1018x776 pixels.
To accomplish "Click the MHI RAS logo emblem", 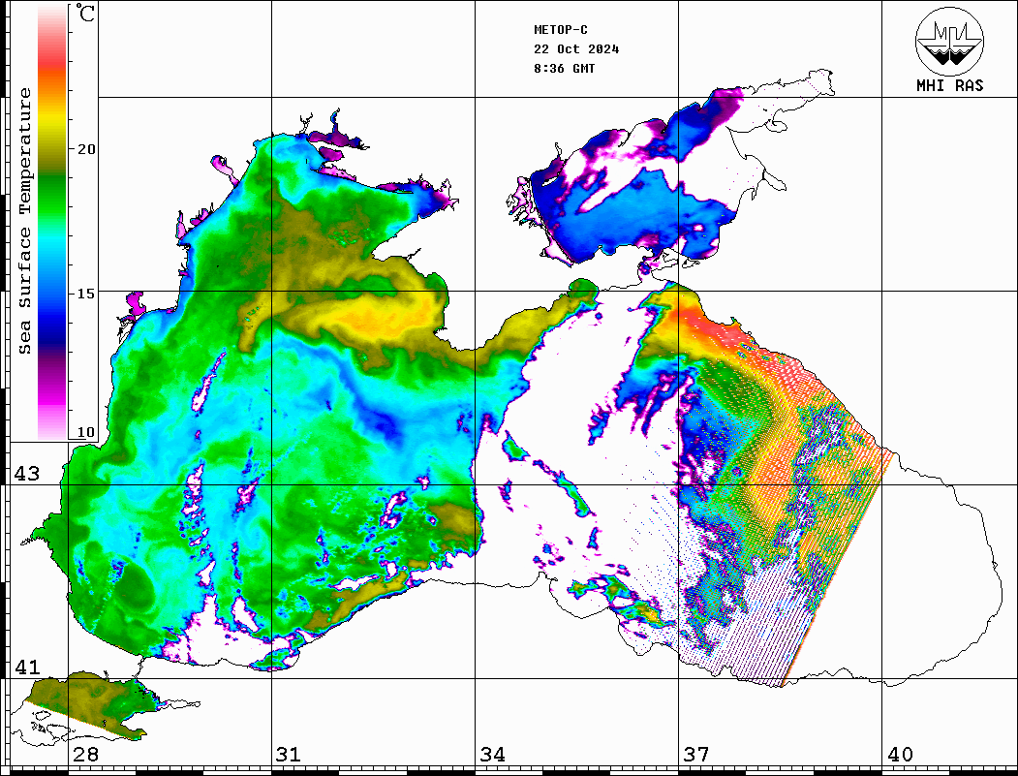I will tap(950, 41).
